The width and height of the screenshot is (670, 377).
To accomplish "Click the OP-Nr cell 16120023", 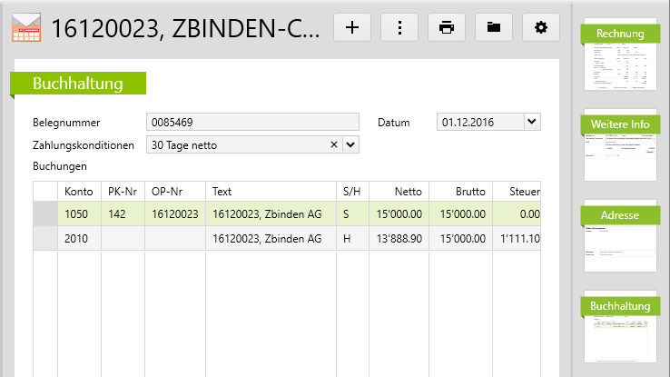I will [175, 214].
